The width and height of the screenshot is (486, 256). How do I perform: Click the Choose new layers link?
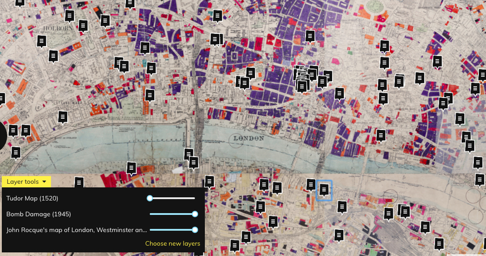coord(173,244)
